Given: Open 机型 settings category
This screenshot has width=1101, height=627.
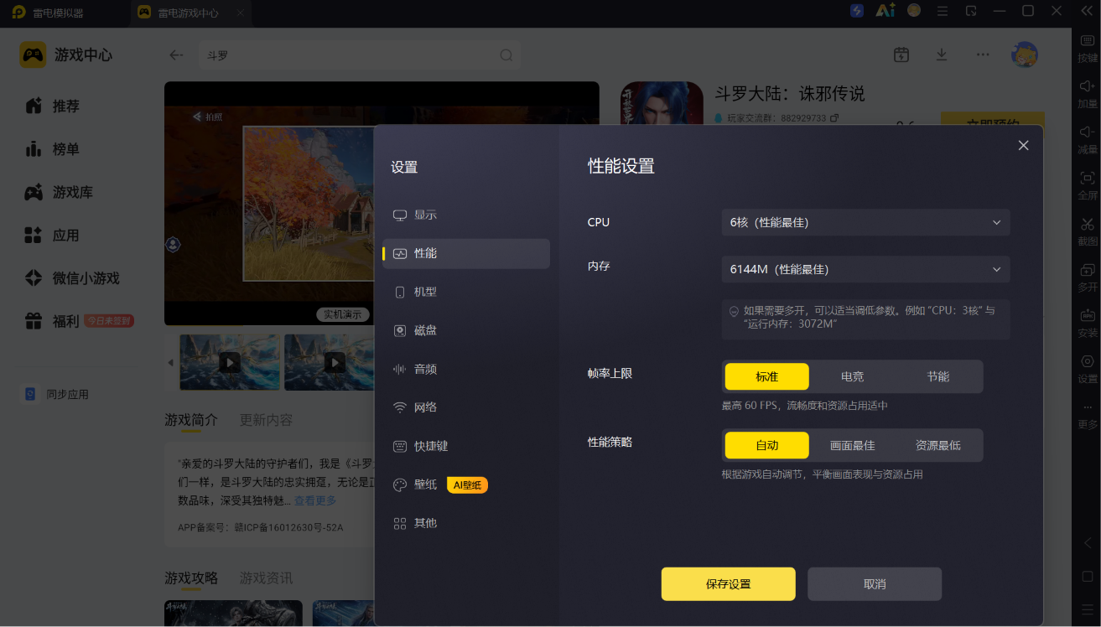Looking at the screenshot, I should coord(466,292).
